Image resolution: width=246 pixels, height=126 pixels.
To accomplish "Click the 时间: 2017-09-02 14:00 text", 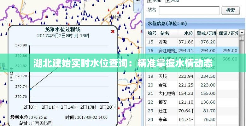I will tap(86, 117).
